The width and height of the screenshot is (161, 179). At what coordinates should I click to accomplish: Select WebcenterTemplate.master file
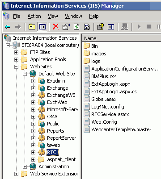click(x=121, y=129)
